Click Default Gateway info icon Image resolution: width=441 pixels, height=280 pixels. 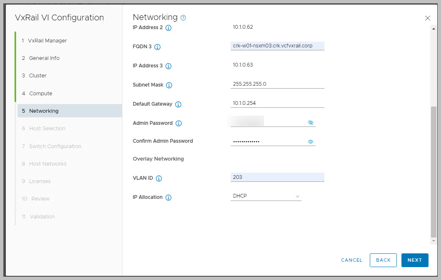pos(178,104)
